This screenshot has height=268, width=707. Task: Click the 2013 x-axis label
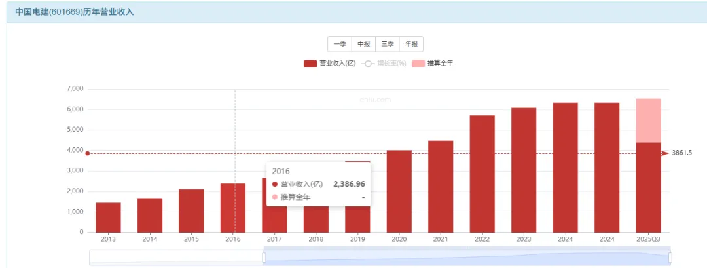point(108,239)
